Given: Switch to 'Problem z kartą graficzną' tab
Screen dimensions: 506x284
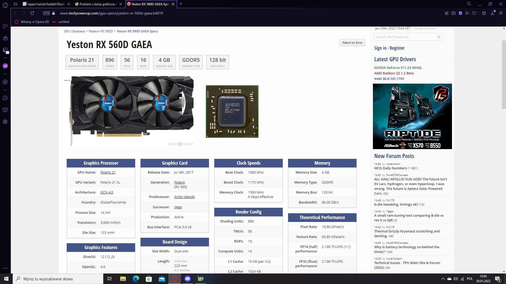Looking at the screenshot, I should coord(98,4).
